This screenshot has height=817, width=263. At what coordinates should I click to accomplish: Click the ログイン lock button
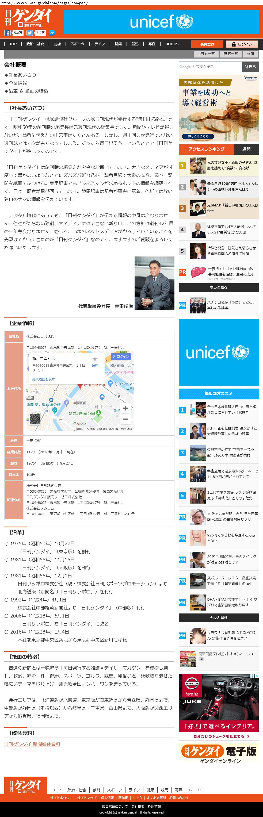click(x=242, y=44)
